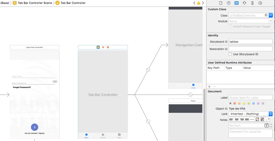Toggle Inherit Module From Target checkbox

[x=230, y=27]
